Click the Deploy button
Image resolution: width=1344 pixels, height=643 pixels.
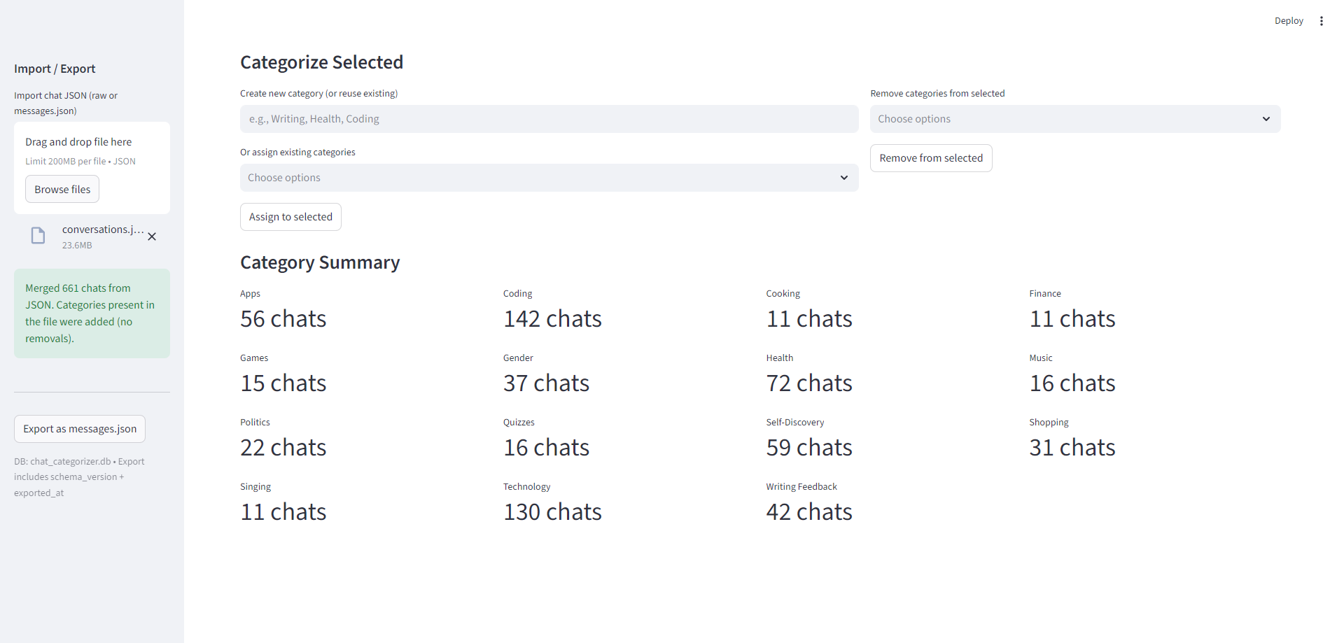1288,21
